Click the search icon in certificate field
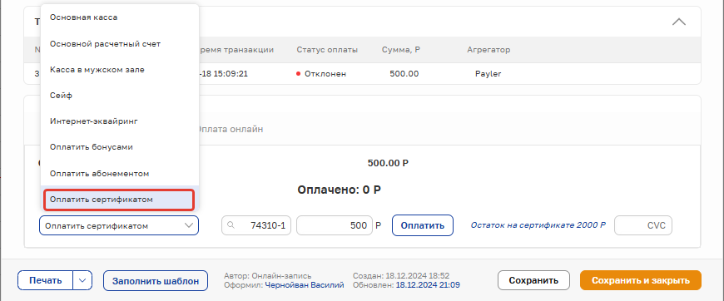 pyautogui.click(x=231, y=226)
